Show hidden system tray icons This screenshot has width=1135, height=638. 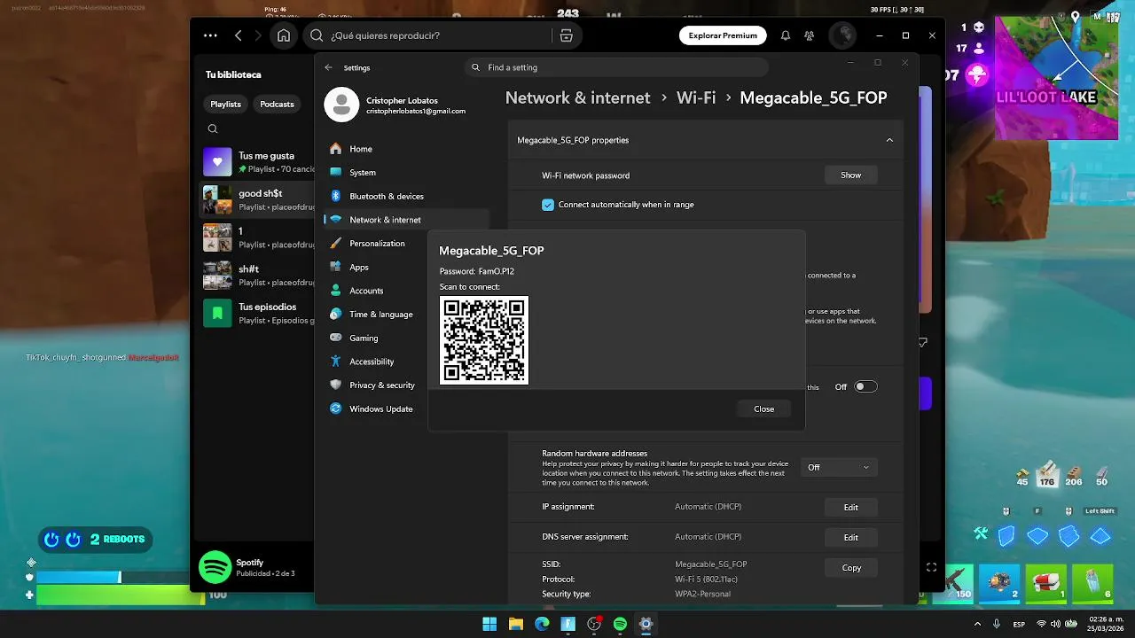pyautogui.click(x=979, y=624)
